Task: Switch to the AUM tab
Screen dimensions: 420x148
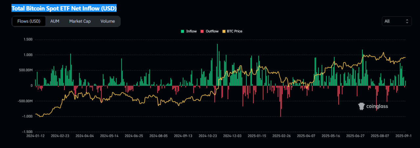Action: pyautogui.click(x=55, y=21)
